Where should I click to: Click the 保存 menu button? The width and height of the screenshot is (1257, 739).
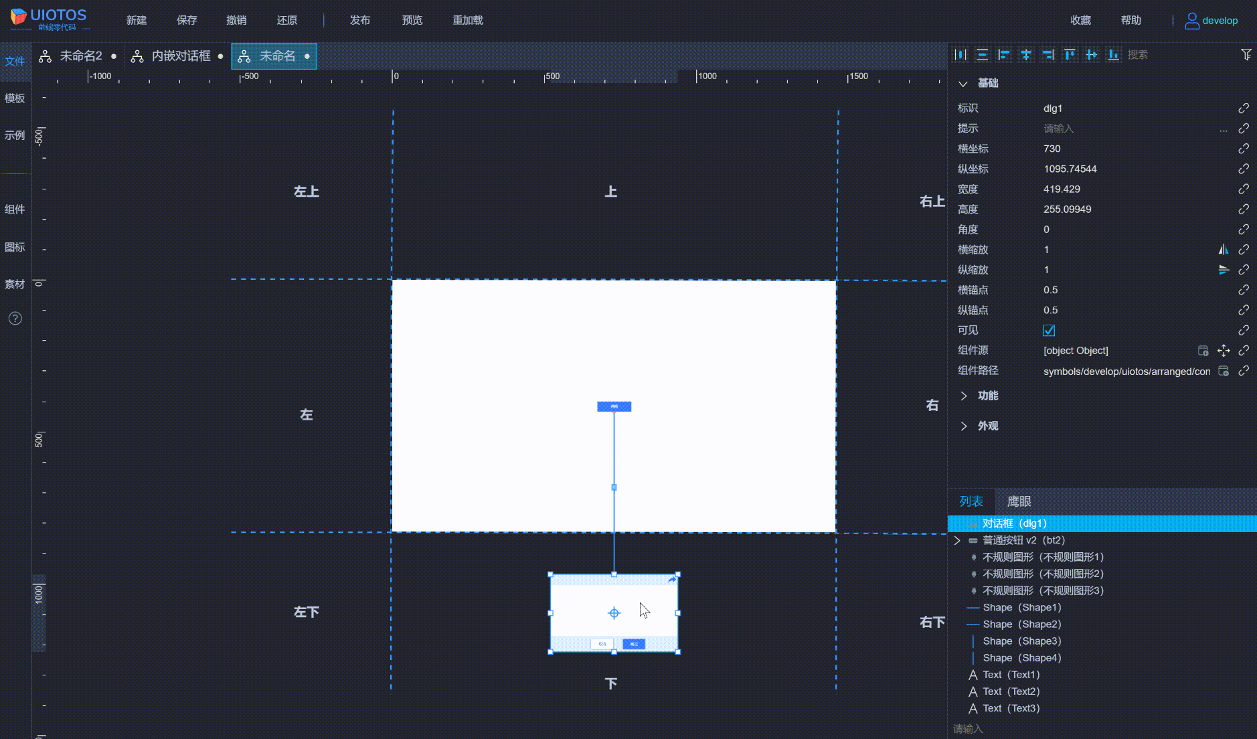[x=187, y=21]
